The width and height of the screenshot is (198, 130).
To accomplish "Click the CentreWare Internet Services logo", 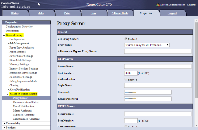I will [15, 4].
